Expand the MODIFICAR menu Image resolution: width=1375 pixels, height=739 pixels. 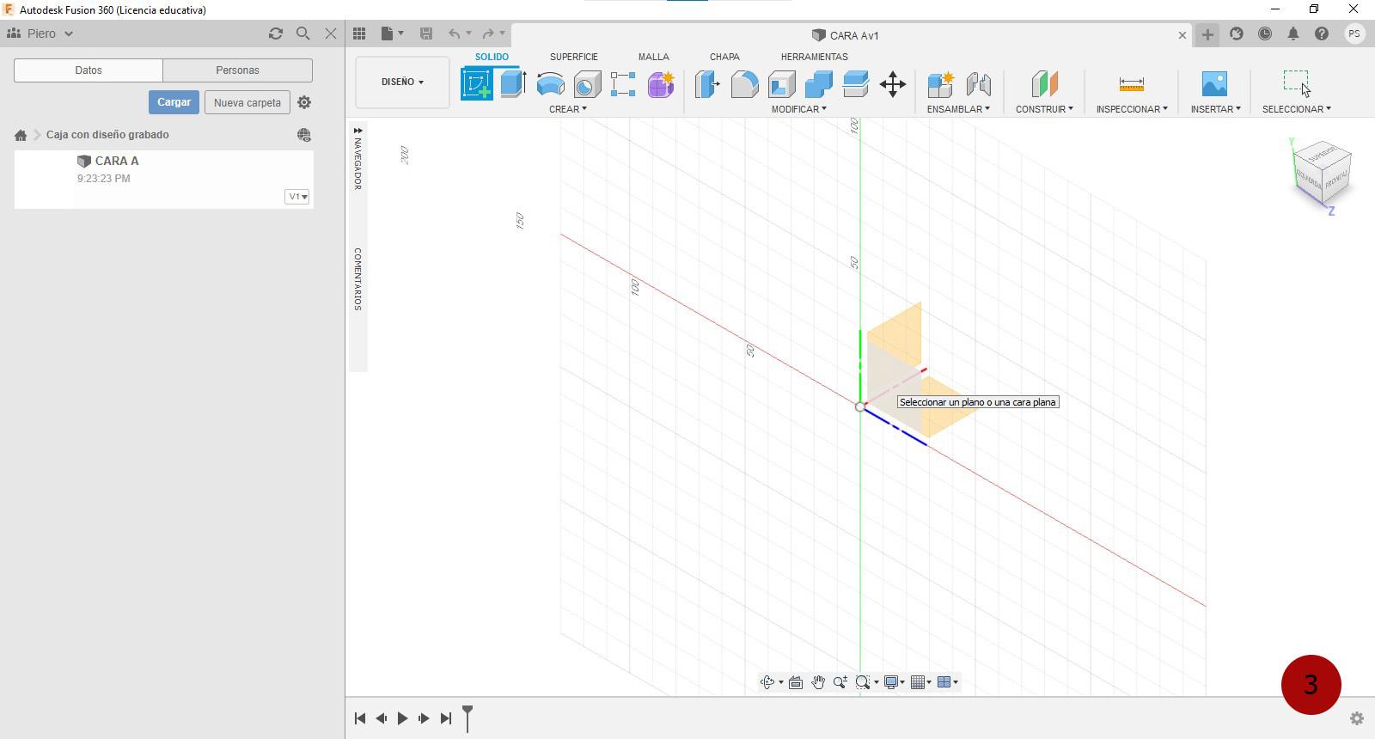click(x=798, y=109)
